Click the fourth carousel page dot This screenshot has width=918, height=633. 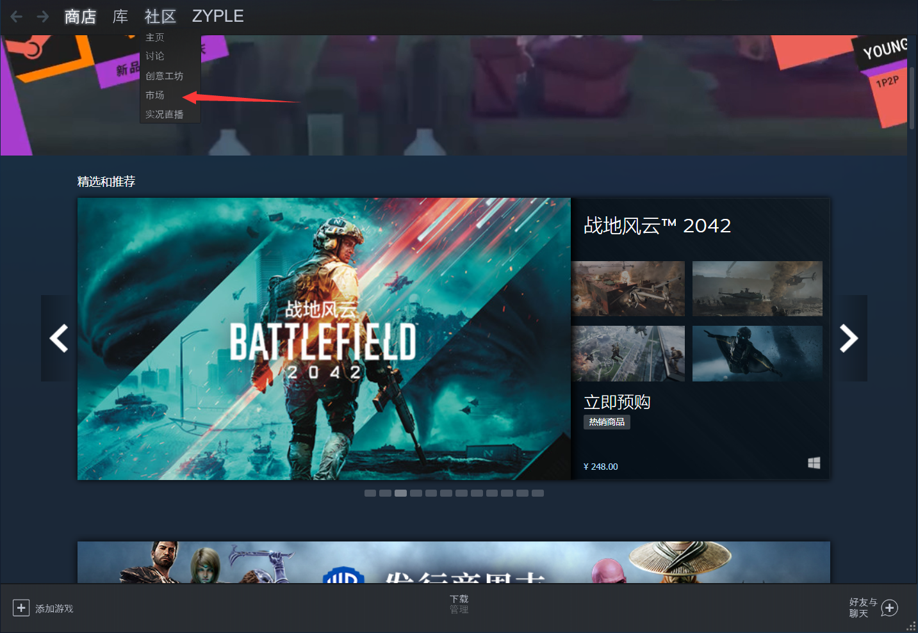click(x=416, y=493)
